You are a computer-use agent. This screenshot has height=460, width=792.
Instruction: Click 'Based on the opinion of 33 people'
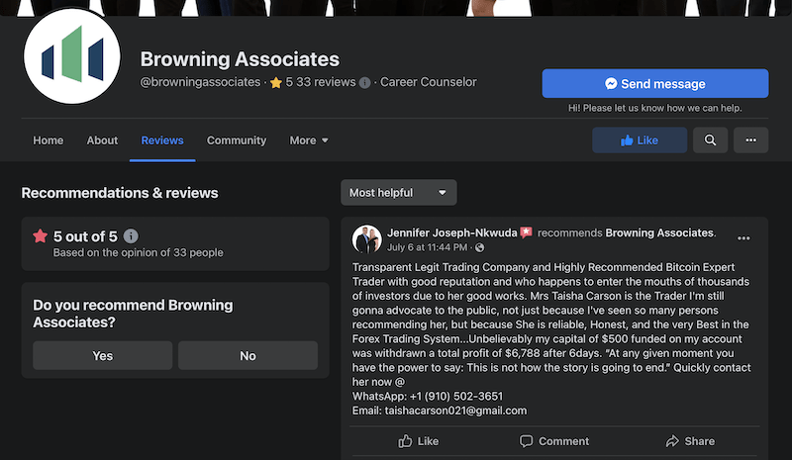pyautogui.click(x=138, y=252)
